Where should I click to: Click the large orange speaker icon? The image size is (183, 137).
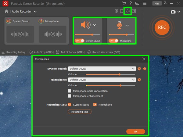[x=86, y=25]
